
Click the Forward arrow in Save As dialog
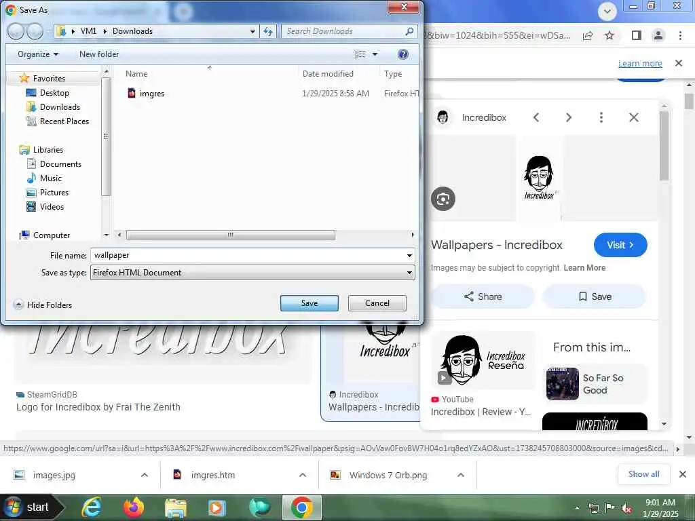(x=35, y=31)
